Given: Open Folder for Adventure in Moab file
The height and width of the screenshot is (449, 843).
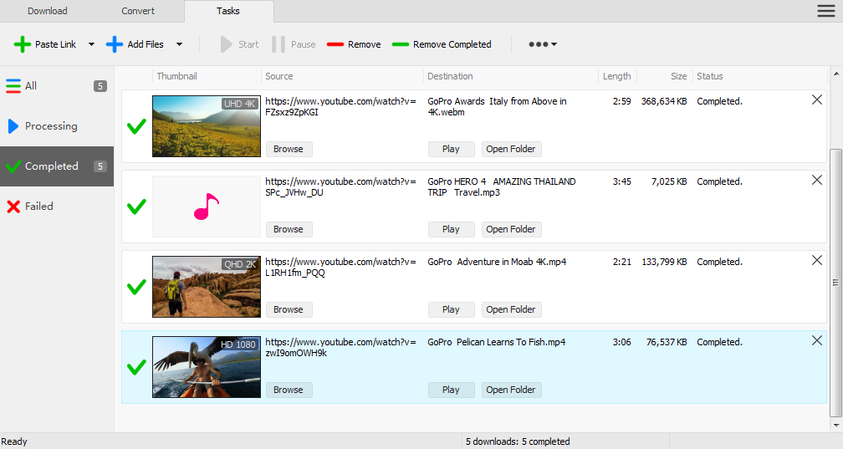Looking at the screenshot, I should tap(511, 309).
